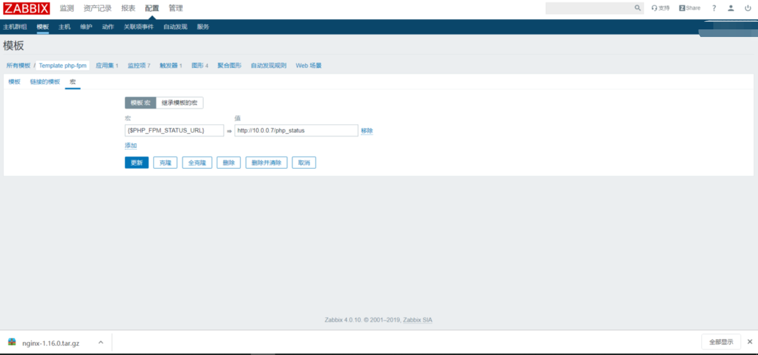
Task: Click the 取消 button
Action: click(x=304, y=163)
